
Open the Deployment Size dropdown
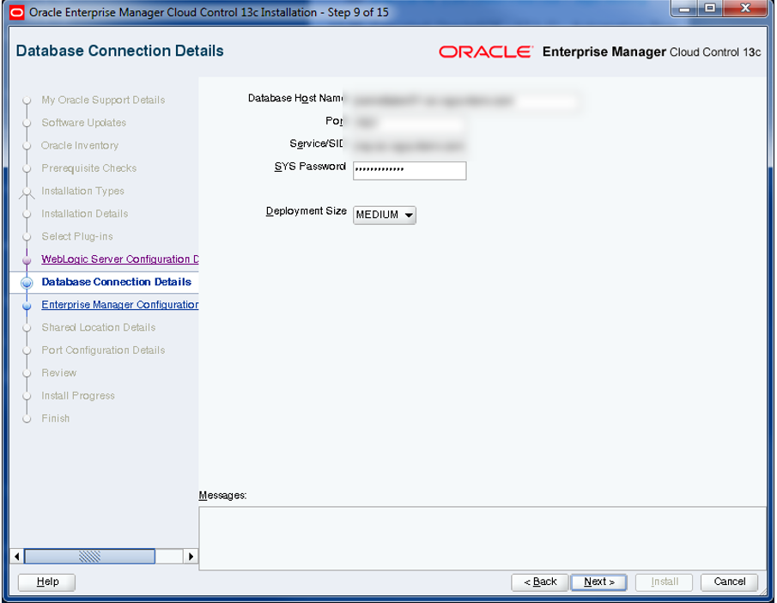409,215
